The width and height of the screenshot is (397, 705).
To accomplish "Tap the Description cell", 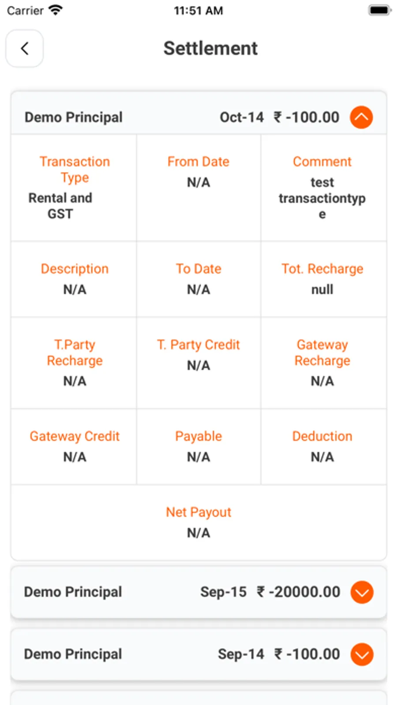I will point(74,279).
